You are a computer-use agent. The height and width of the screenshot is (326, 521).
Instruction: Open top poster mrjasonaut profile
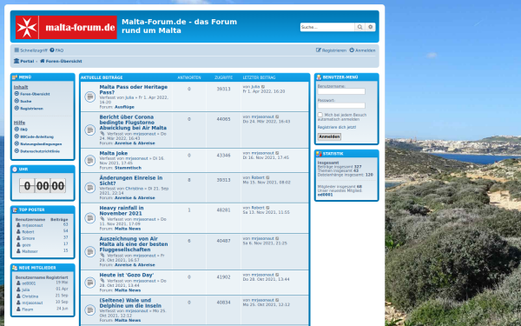[32, 225]
